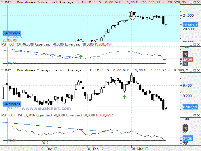This screenshot has width=201, height=151.
Task: Minimize the RSI_I-DJI indicator panel
Action: click(x=191, y=44)
